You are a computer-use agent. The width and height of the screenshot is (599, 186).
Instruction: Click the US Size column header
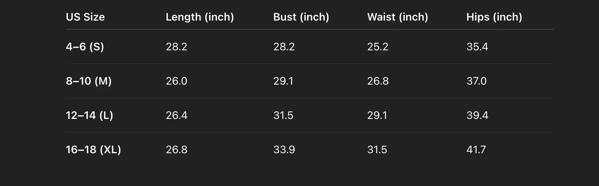pyautogui.click(x=85, y=17)
